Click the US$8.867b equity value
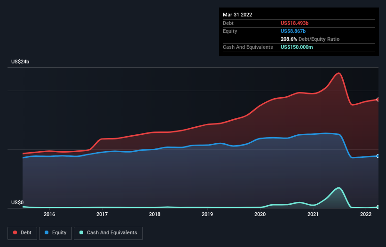The height and width of the screenshot is (247, 386). [x=293, y=31]
